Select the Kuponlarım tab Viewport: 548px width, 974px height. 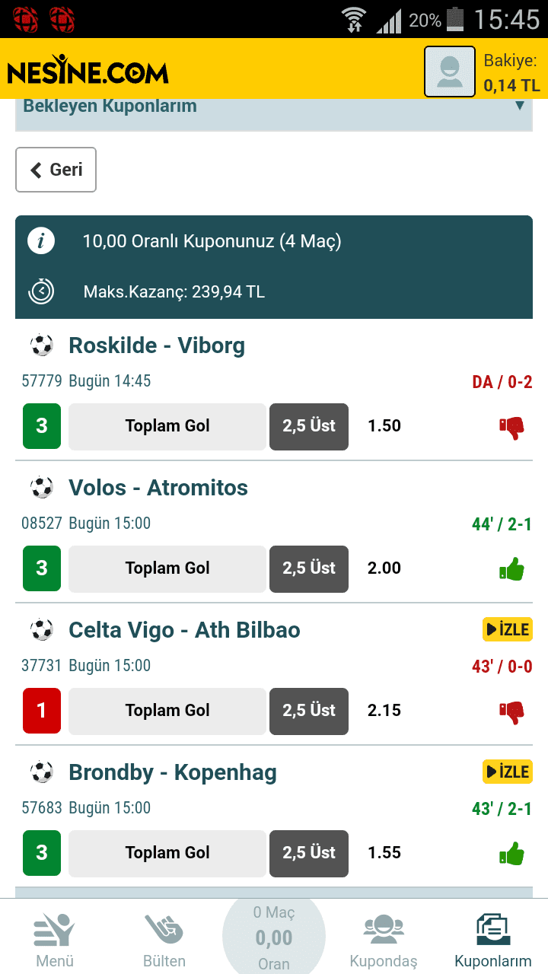pos(493,941)
